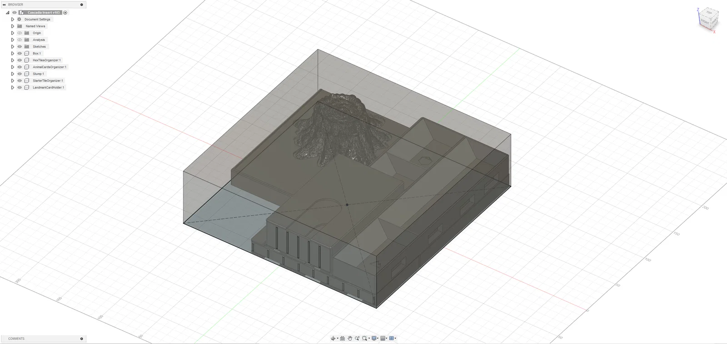727x344 pixels.
Task: Toggle visibility of Cascadia Insert v103
Action: 15,13
